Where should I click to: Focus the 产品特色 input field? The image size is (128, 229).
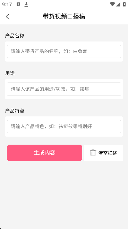(x=64, y=127)
